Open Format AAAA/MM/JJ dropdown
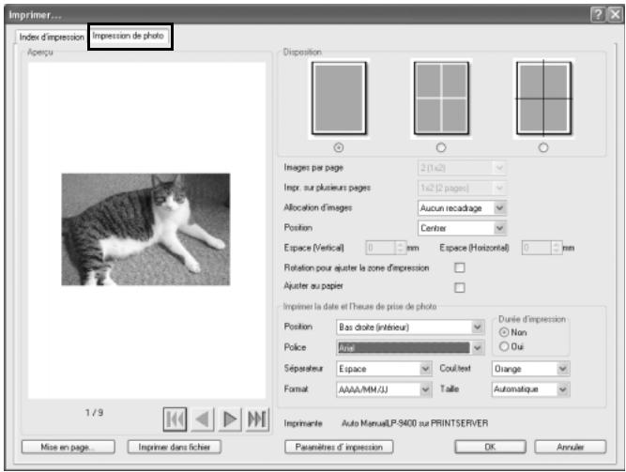Viewport: 626px width, 472px height. pos(384,388)
